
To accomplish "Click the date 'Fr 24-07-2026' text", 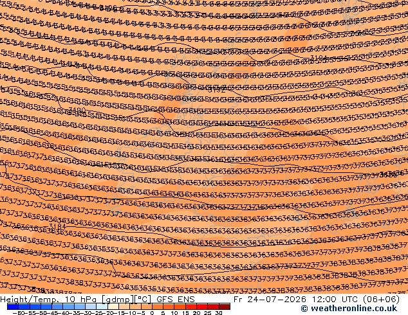I will pyautogui.click(x=270, y=300).
